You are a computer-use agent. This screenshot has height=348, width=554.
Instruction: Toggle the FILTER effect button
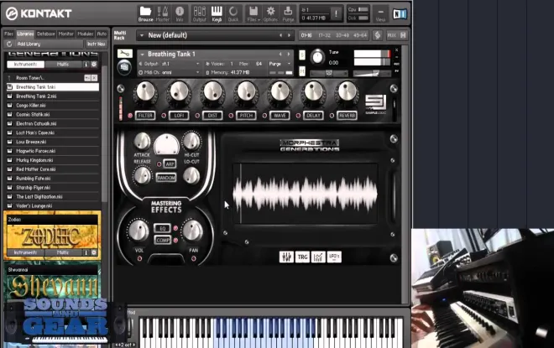[x=145, y=116]
